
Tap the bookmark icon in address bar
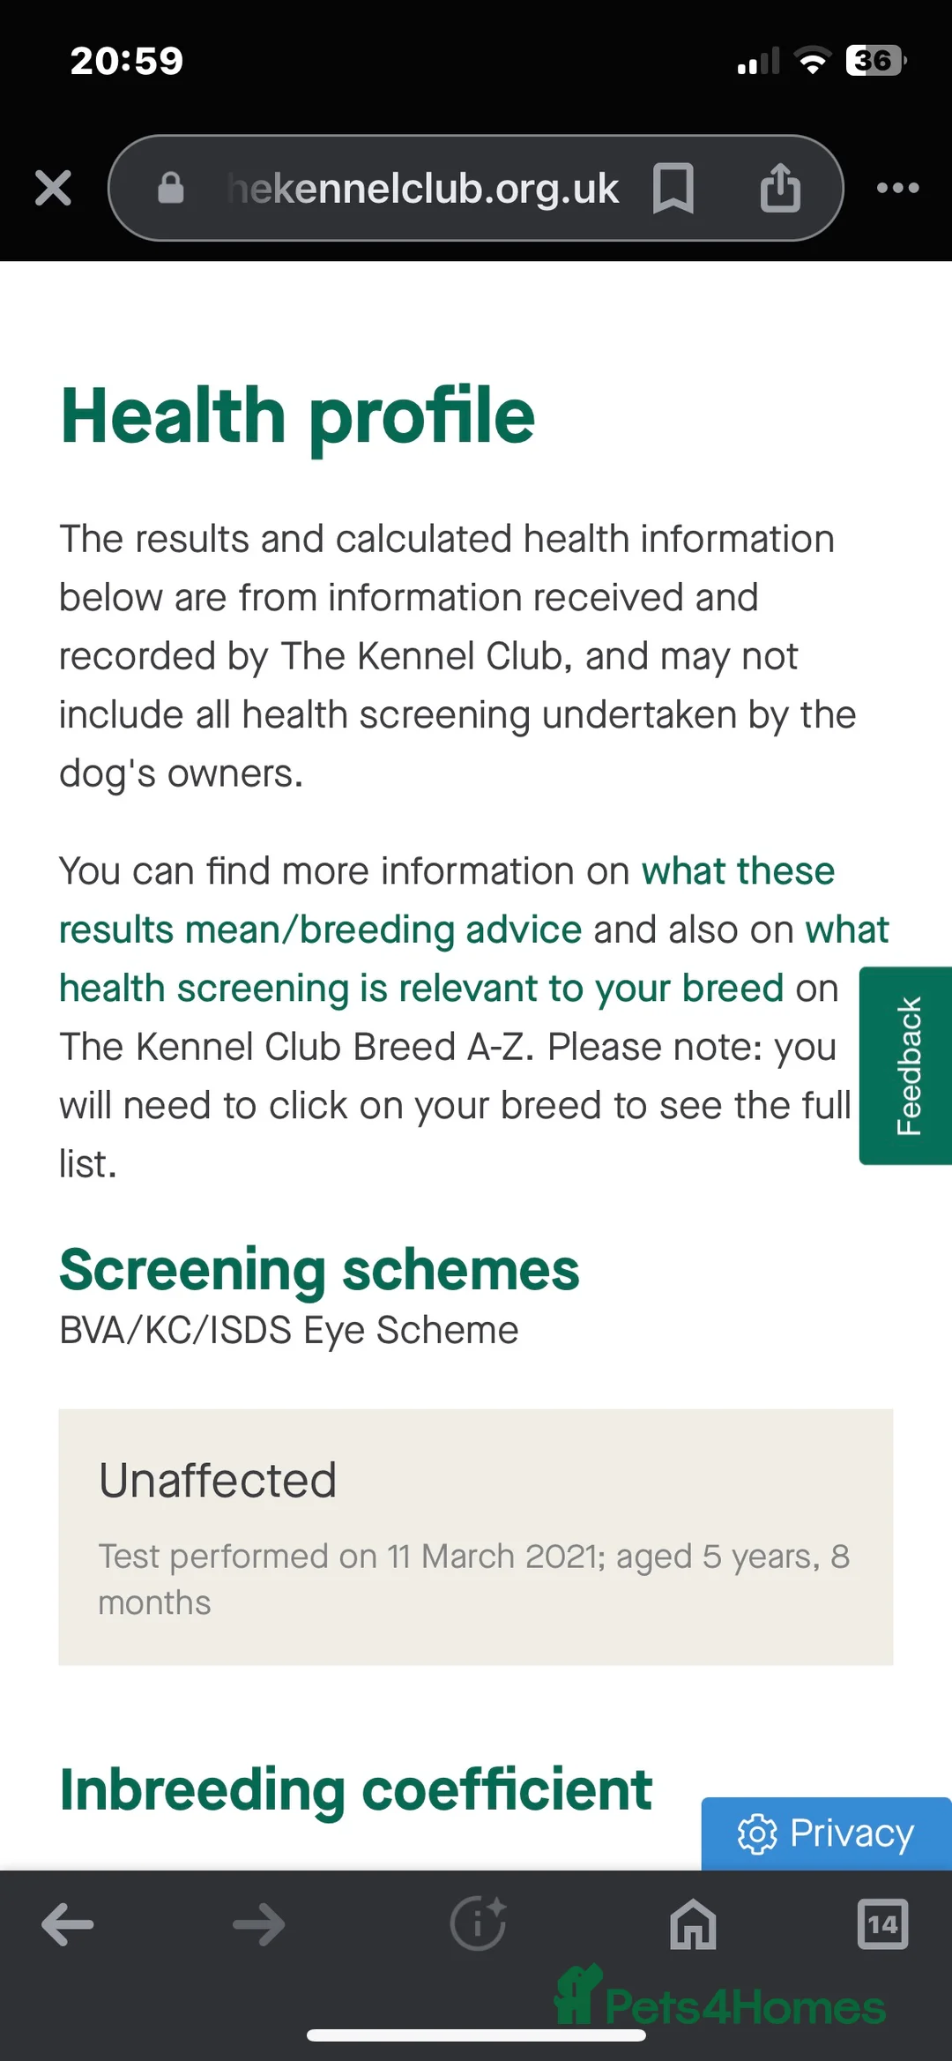point(673,188)
